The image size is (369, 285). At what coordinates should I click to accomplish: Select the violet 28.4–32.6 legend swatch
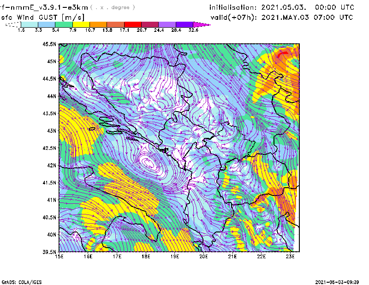[x=184, y=24]
